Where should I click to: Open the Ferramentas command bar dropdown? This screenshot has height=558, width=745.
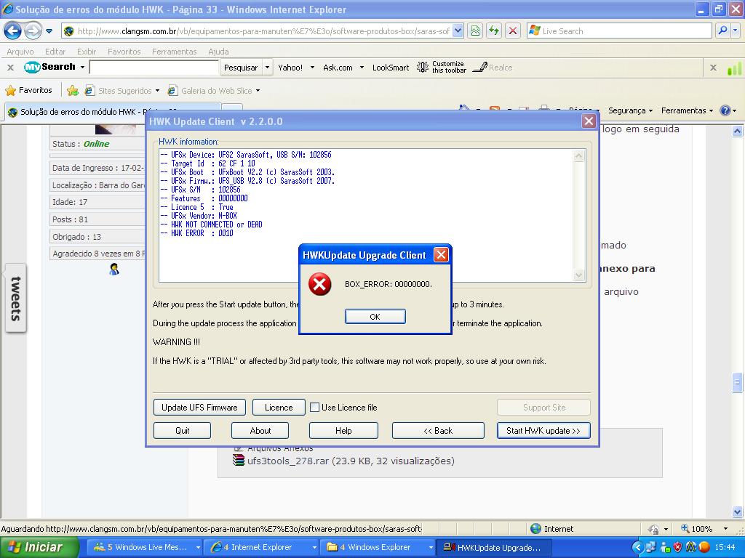tap(687, 110)
